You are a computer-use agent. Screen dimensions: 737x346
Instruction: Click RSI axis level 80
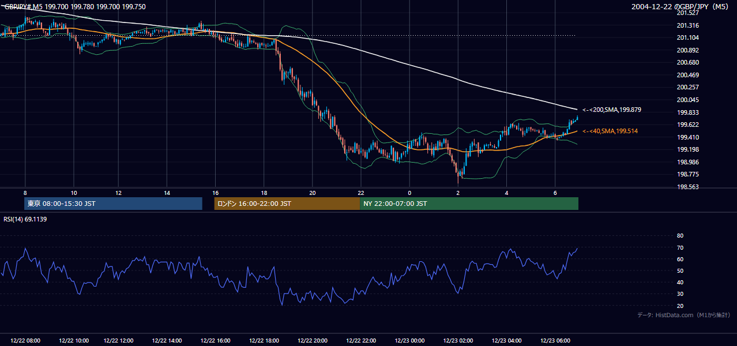coord(680,236)
